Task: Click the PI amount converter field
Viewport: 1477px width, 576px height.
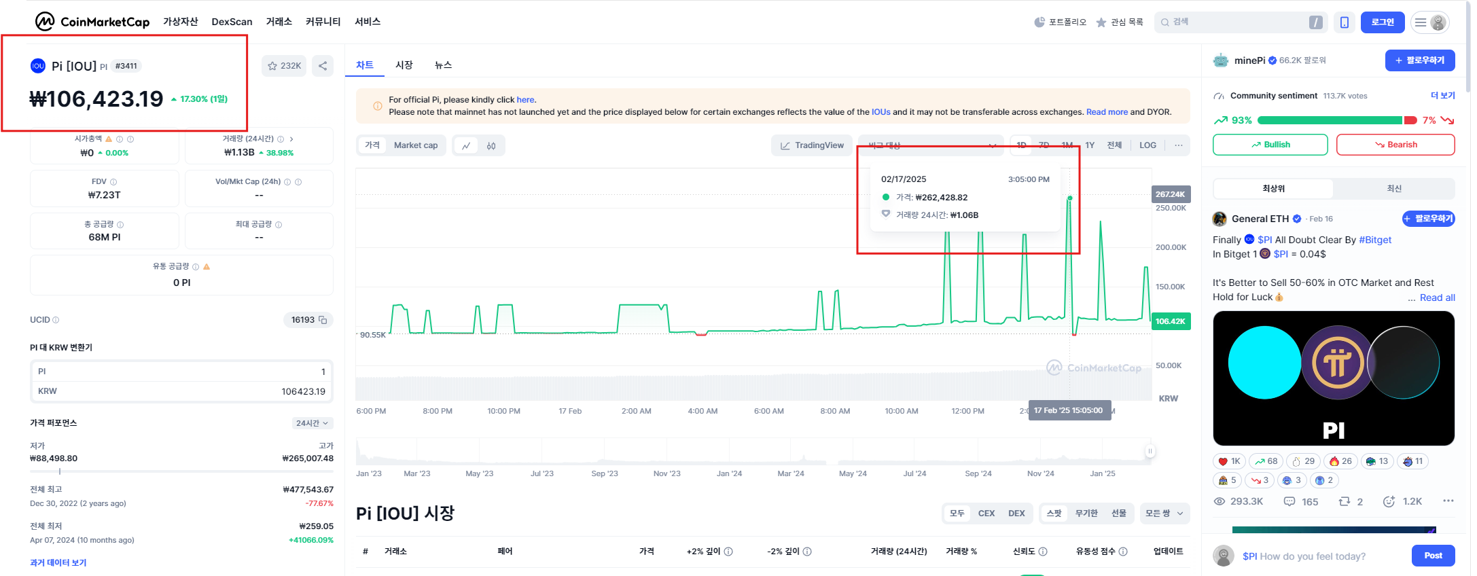Action: click(x=181, y=372)
